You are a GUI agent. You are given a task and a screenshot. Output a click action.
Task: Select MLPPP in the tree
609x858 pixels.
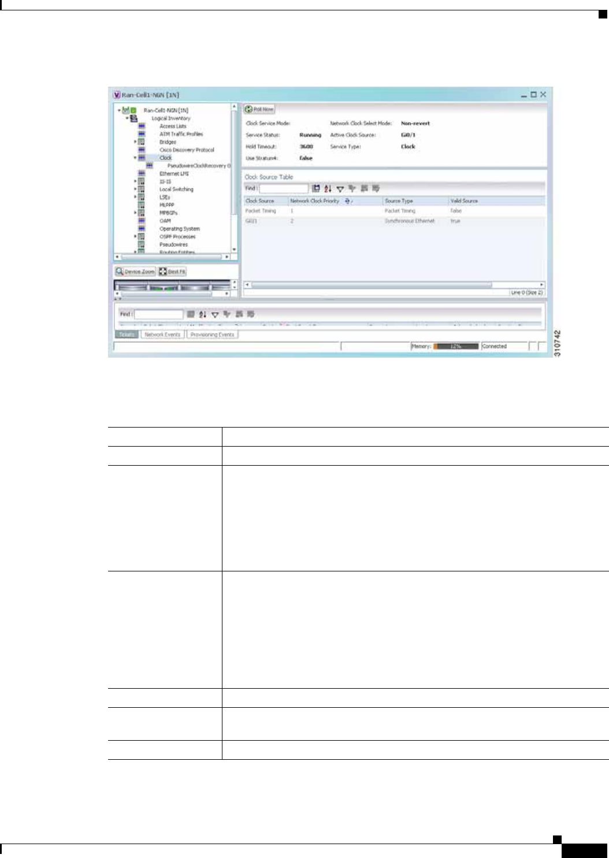[167, 205]
